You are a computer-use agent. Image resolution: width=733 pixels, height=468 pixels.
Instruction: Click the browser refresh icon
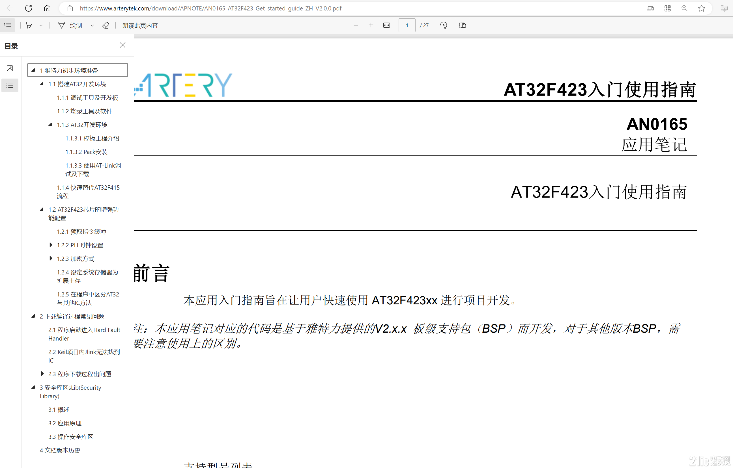coord(29,8)
